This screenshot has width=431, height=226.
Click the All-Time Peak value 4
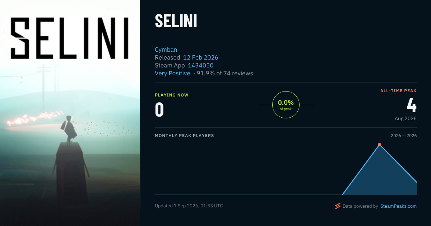412,105
